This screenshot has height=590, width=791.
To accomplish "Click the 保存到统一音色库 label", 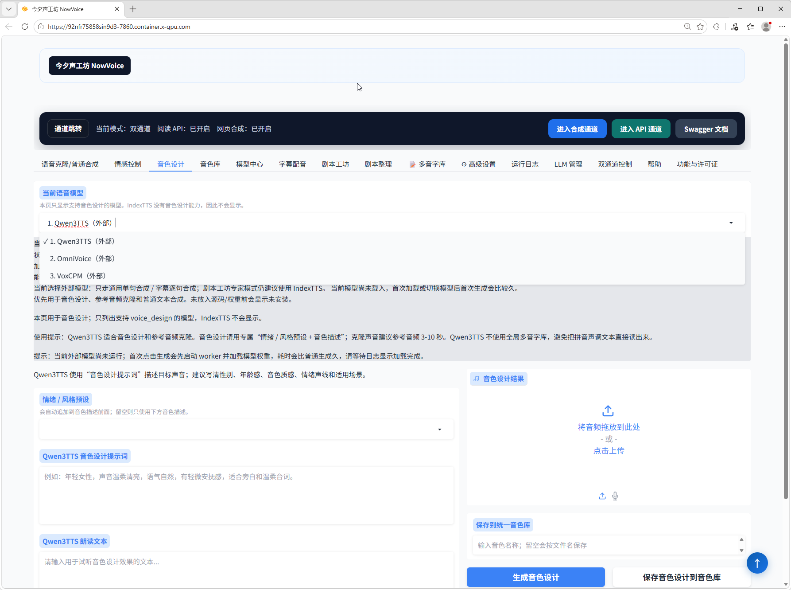I will [x=503, y=525].
